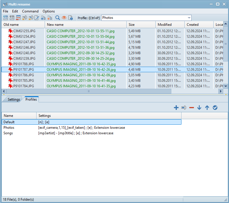229x203 pixels.
Task: Click the file icon of CIMG1240.JPG
Action: click(x=10, y=53)
